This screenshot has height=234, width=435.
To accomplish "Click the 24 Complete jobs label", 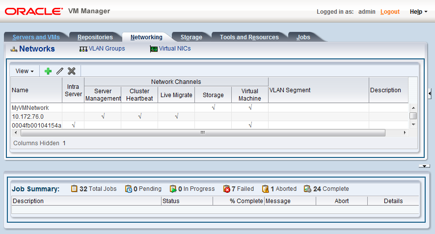I will pyautogui.click(x=331, y=189).
